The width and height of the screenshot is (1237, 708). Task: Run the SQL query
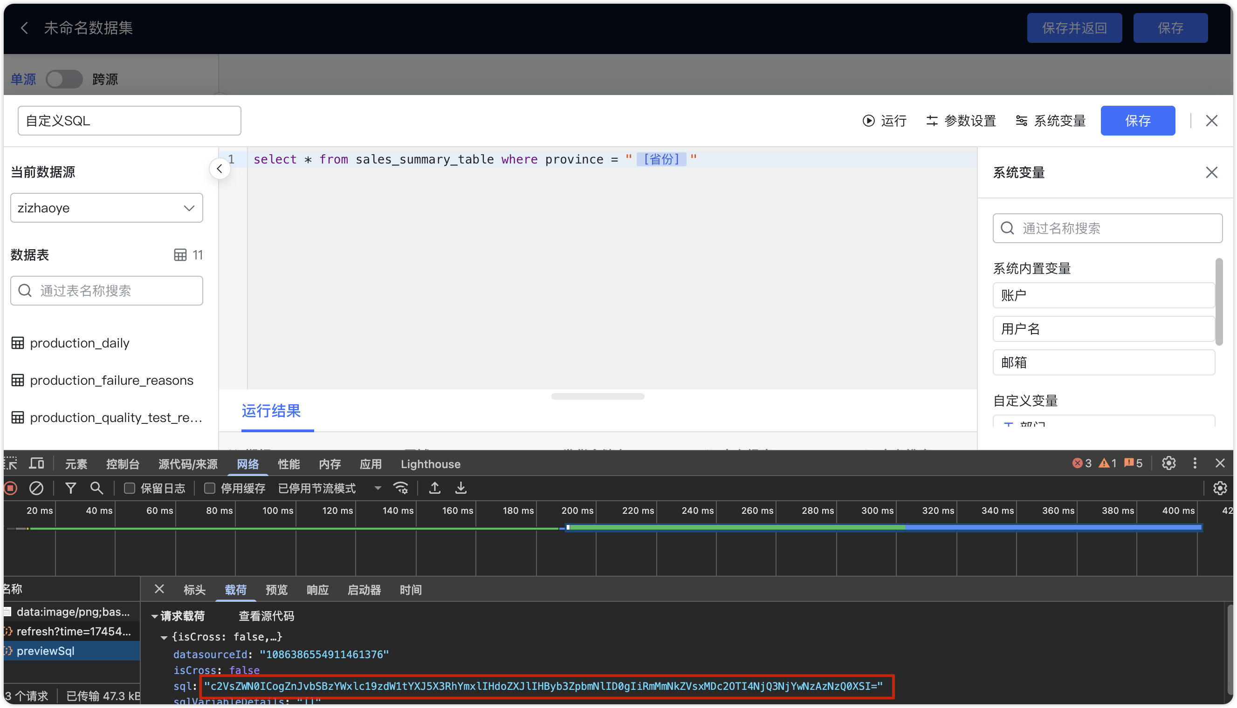tap(884, 121)
